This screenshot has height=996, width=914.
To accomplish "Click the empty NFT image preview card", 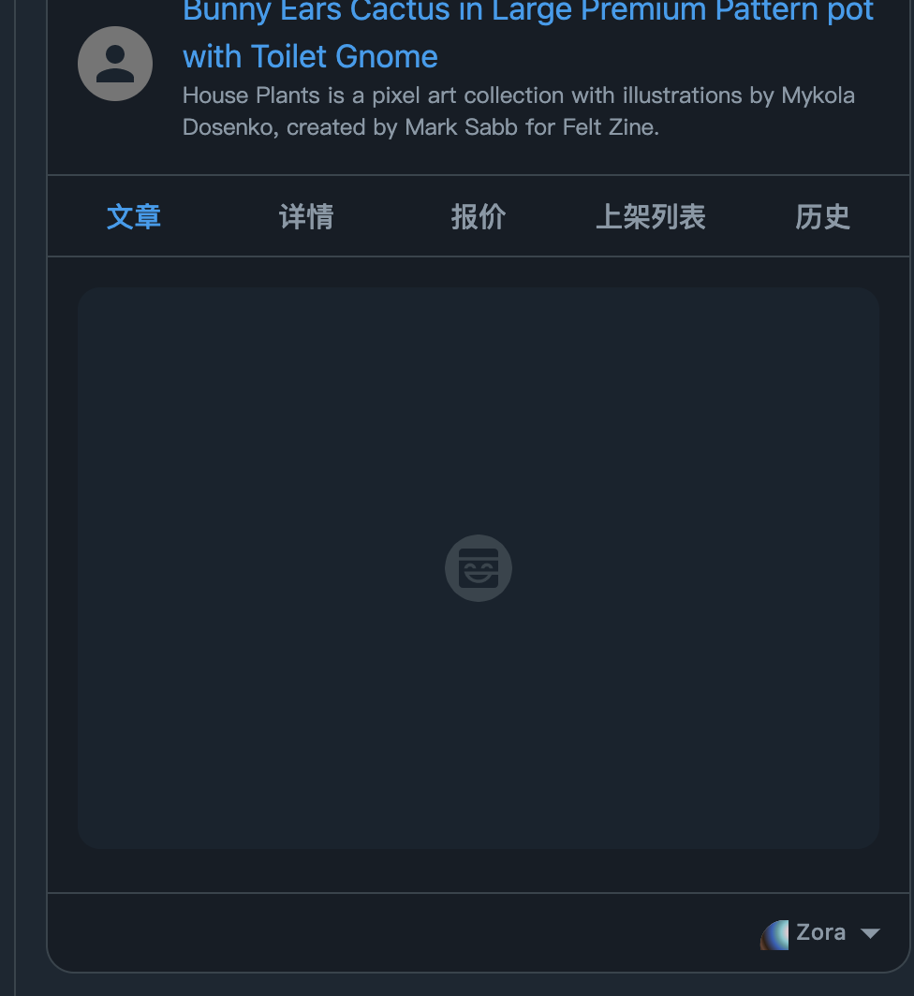I will click(479, 568).
